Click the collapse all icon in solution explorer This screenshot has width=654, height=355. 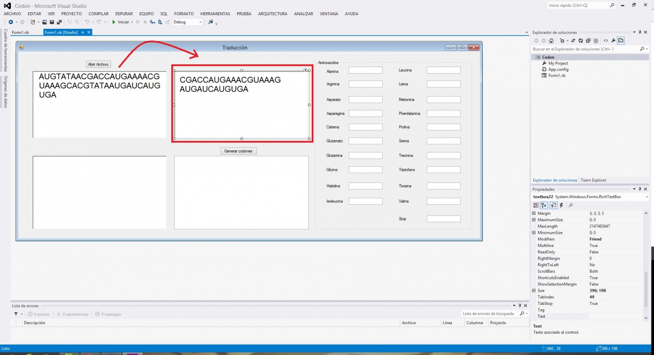588,41
